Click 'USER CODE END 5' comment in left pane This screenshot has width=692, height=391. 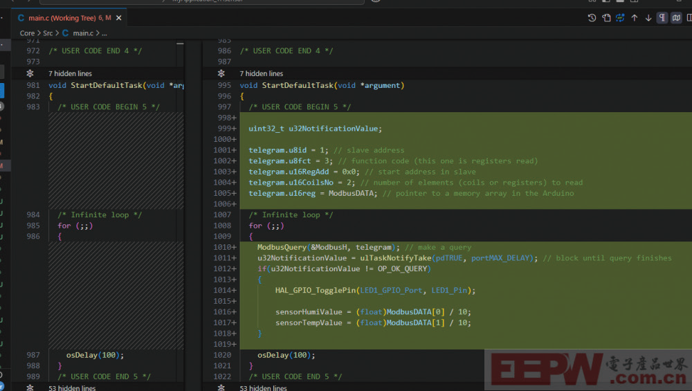coord(104,376)
